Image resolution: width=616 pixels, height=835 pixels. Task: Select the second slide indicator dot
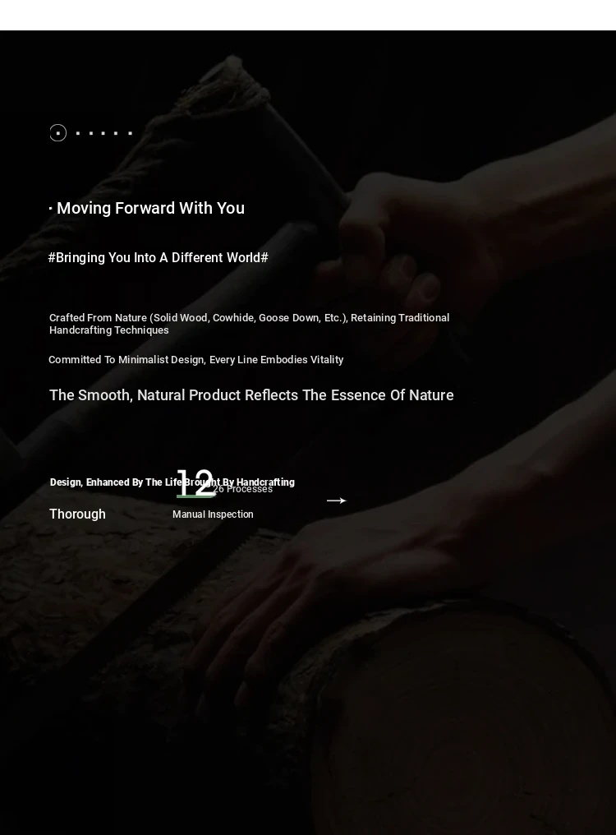click(78, 133)
